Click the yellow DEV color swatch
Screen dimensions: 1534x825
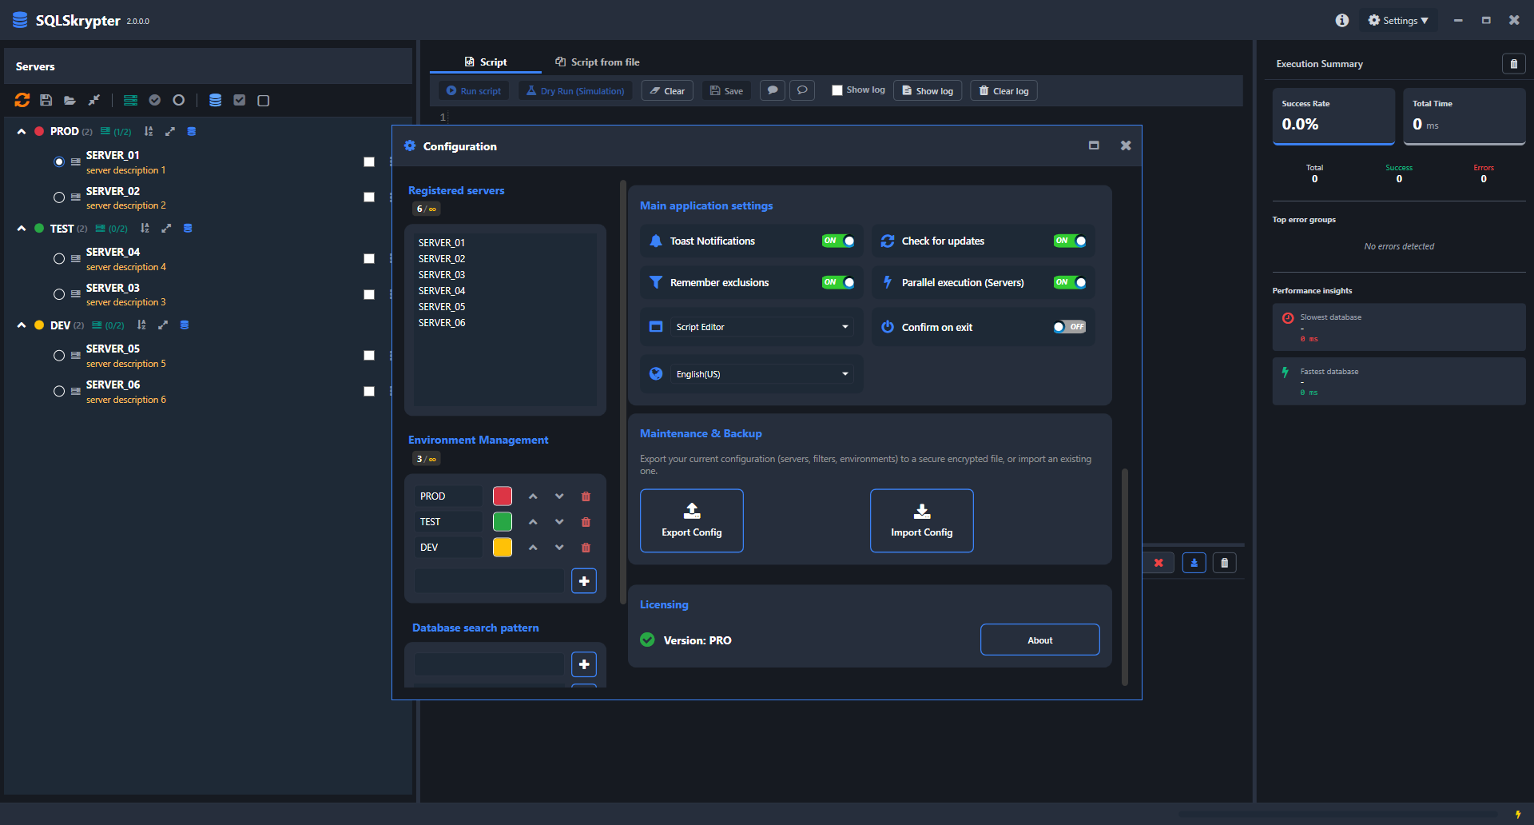(x=503, y=548)
